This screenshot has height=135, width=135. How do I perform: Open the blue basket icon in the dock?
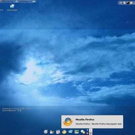[x=71, y=132]
